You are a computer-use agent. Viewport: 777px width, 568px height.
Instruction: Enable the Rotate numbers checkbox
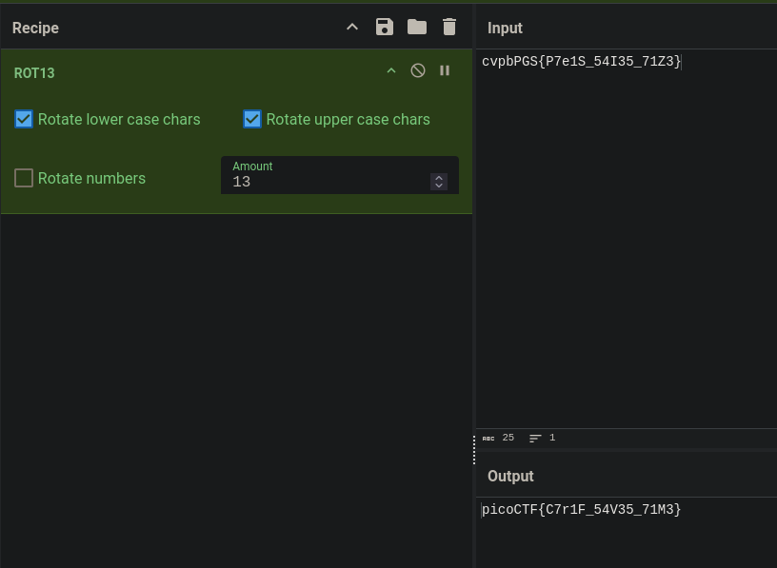[x=24, y=178]
